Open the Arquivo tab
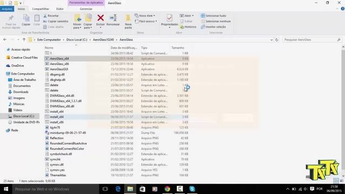Viewport: 345px width, 194px height. click(7, 9)
